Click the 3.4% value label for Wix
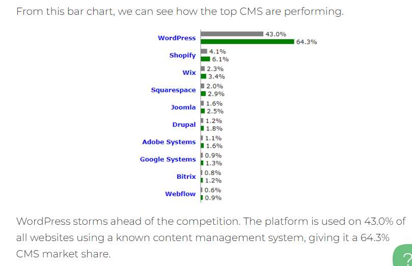Image resolution: width=412 pixels, height=266 pixels. coord(216,76)
